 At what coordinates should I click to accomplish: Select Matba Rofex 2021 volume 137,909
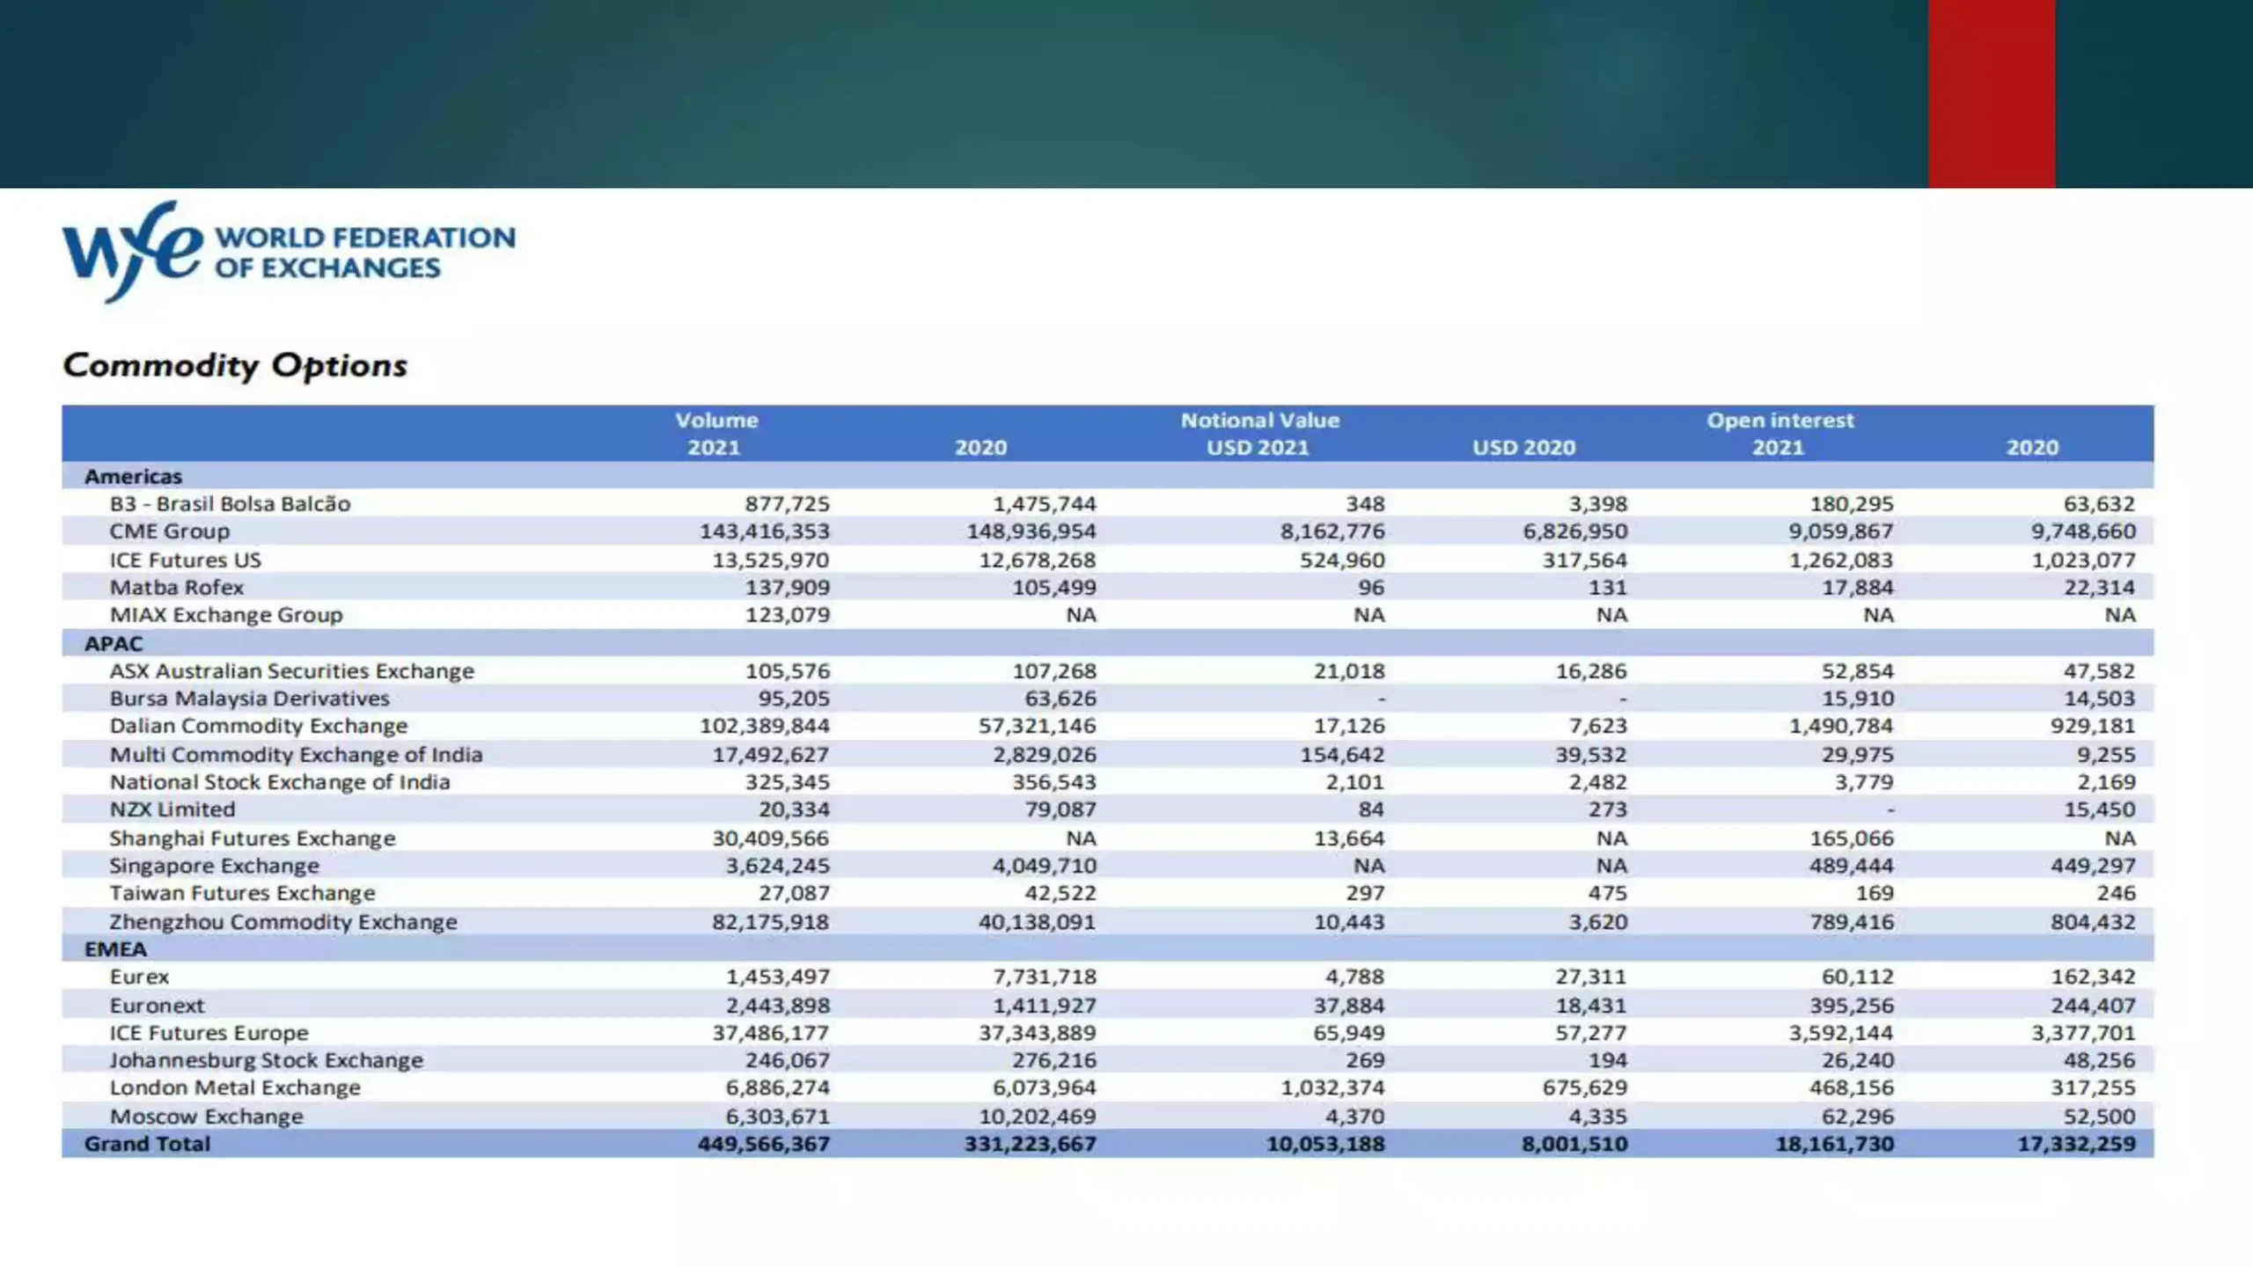(x=787, y=587)
